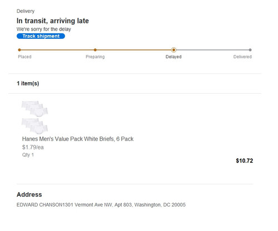Image resolution: width=278 pixels, height=231 pixels.
Task: Click the 1 item(s) section heading
Action: point(28,83)
